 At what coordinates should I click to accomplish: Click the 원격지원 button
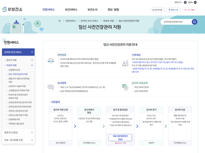(158, 10)
